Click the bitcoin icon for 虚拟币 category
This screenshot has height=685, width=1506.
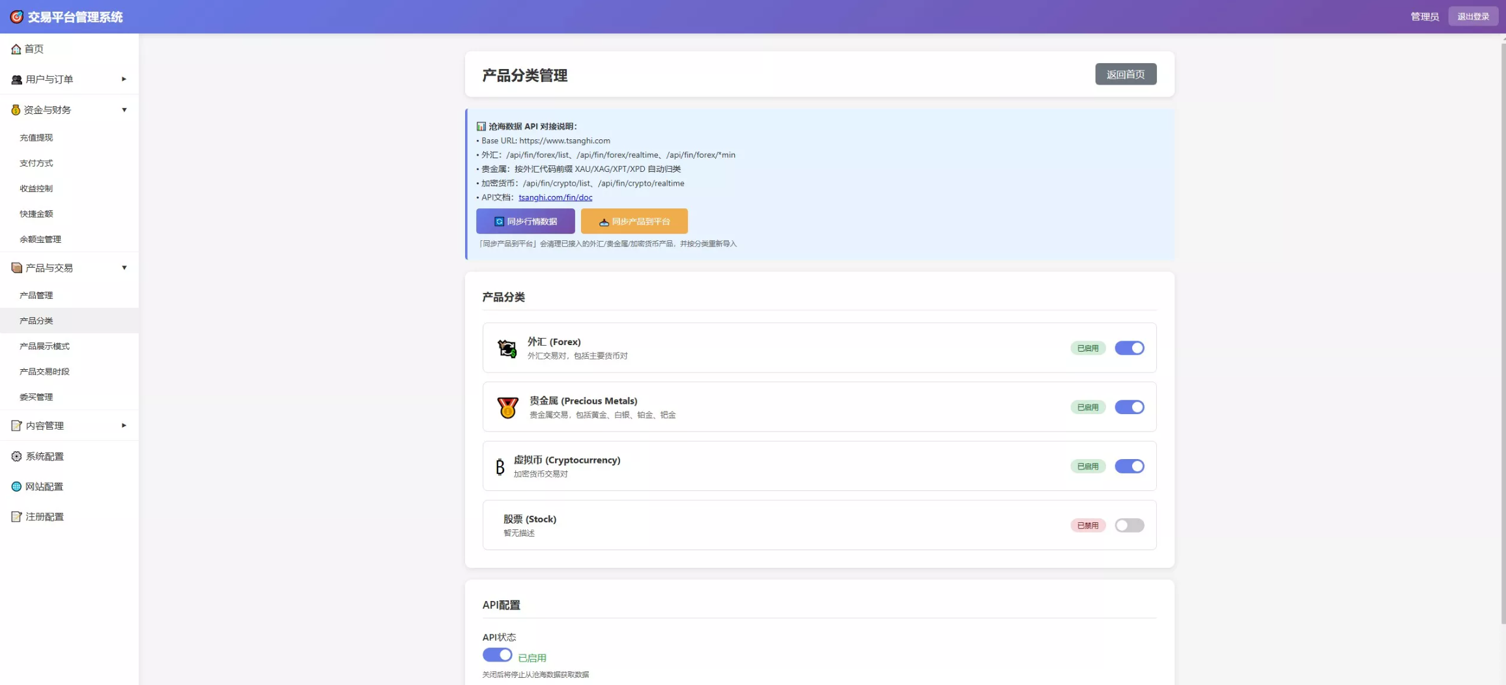500,467
